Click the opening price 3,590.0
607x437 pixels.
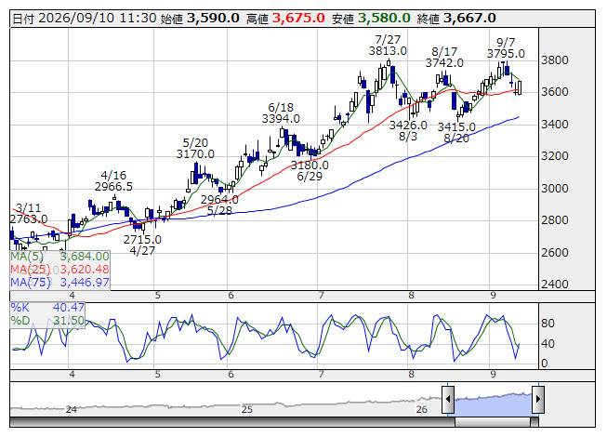(213, 19)
